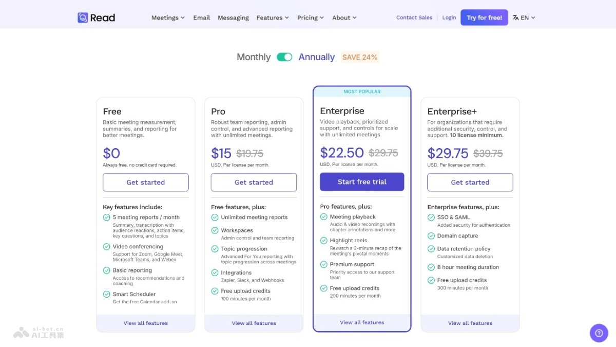Go to the Messaging menu item
This screenshot has height=347, width=616.
[233, 17]
